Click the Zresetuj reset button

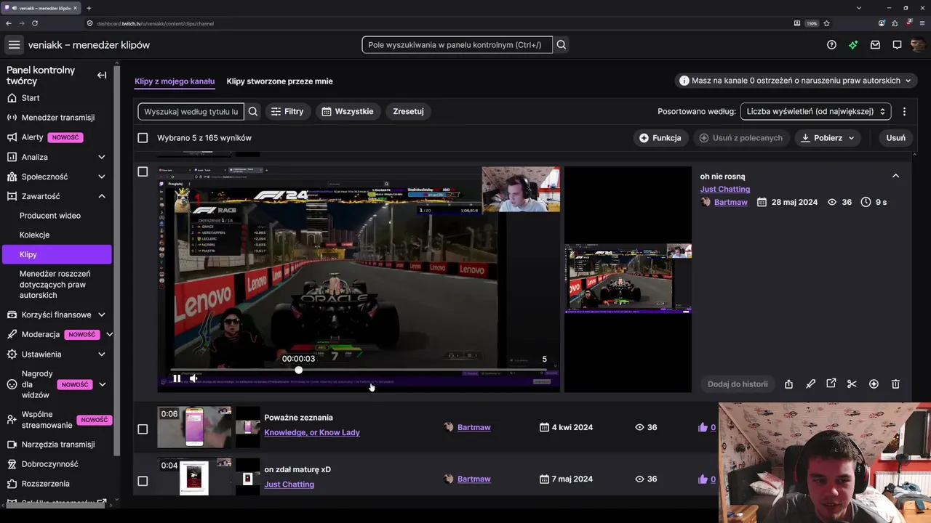(408, 111)
